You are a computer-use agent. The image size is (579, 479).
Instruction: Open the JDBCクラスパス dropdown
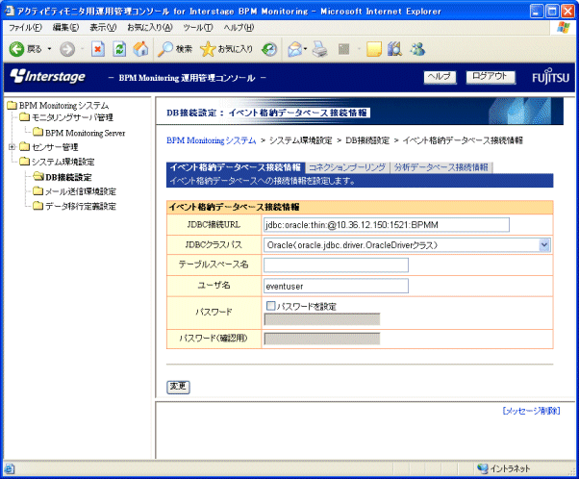point(544,245)
